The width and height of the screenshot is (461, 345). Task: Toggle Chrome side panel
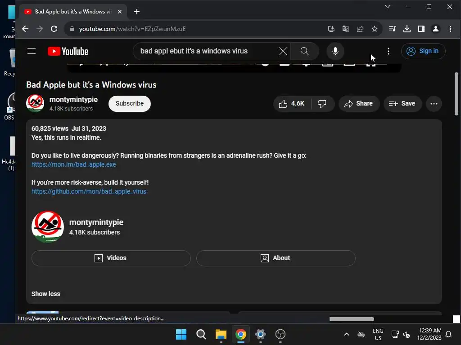(x=421, y=29)
